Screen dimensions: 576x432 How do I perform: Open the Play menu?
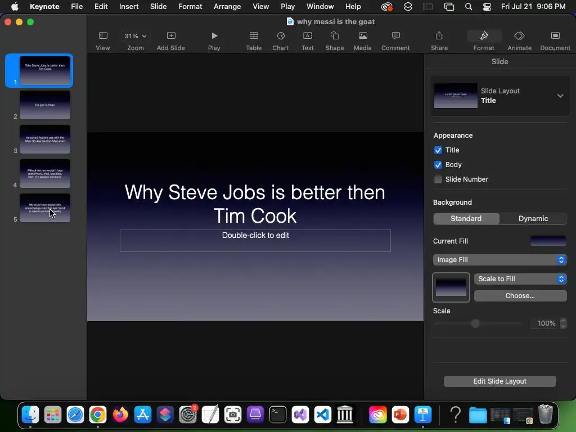[287, 7]
